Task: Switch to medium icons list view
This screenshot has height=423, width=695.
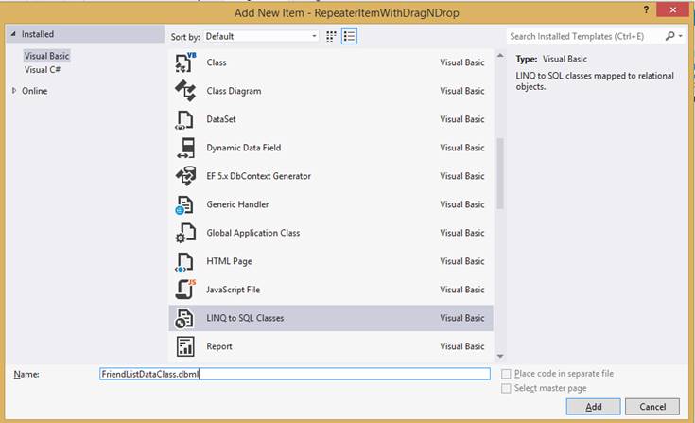Action: pyautogui.click(x=349, y=36)
